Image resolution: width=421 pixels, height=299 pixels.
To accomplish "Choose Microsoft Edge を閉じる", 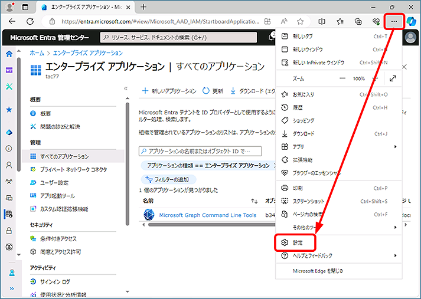I will tap(338, 271).
